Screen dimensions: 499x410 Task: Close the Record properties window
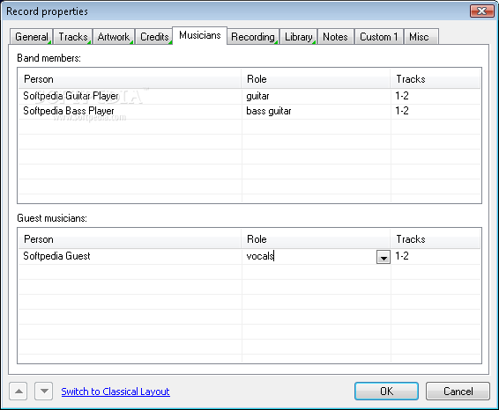(482, 11)
